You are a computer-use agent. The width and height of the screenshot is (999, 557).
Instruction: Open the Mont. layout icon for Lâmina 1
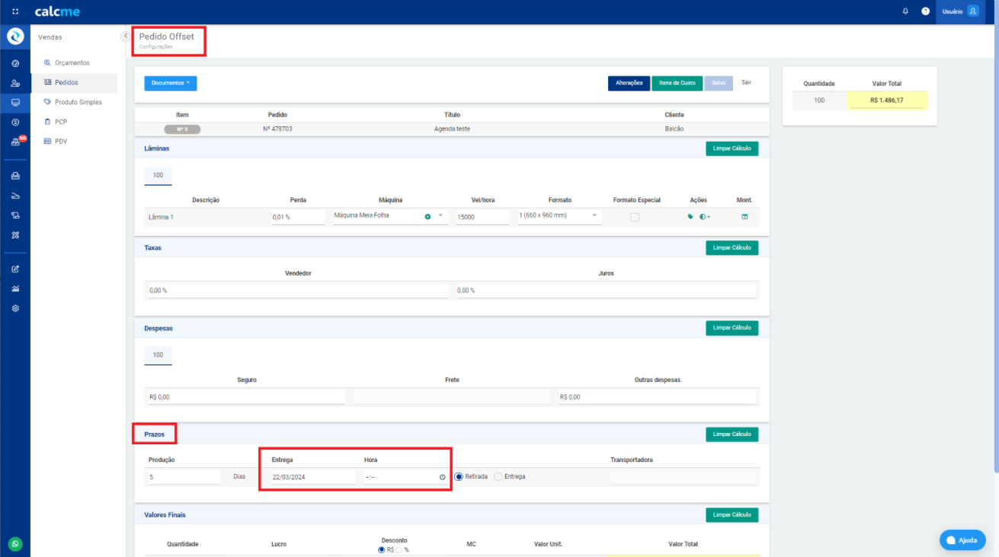point(744,217)
